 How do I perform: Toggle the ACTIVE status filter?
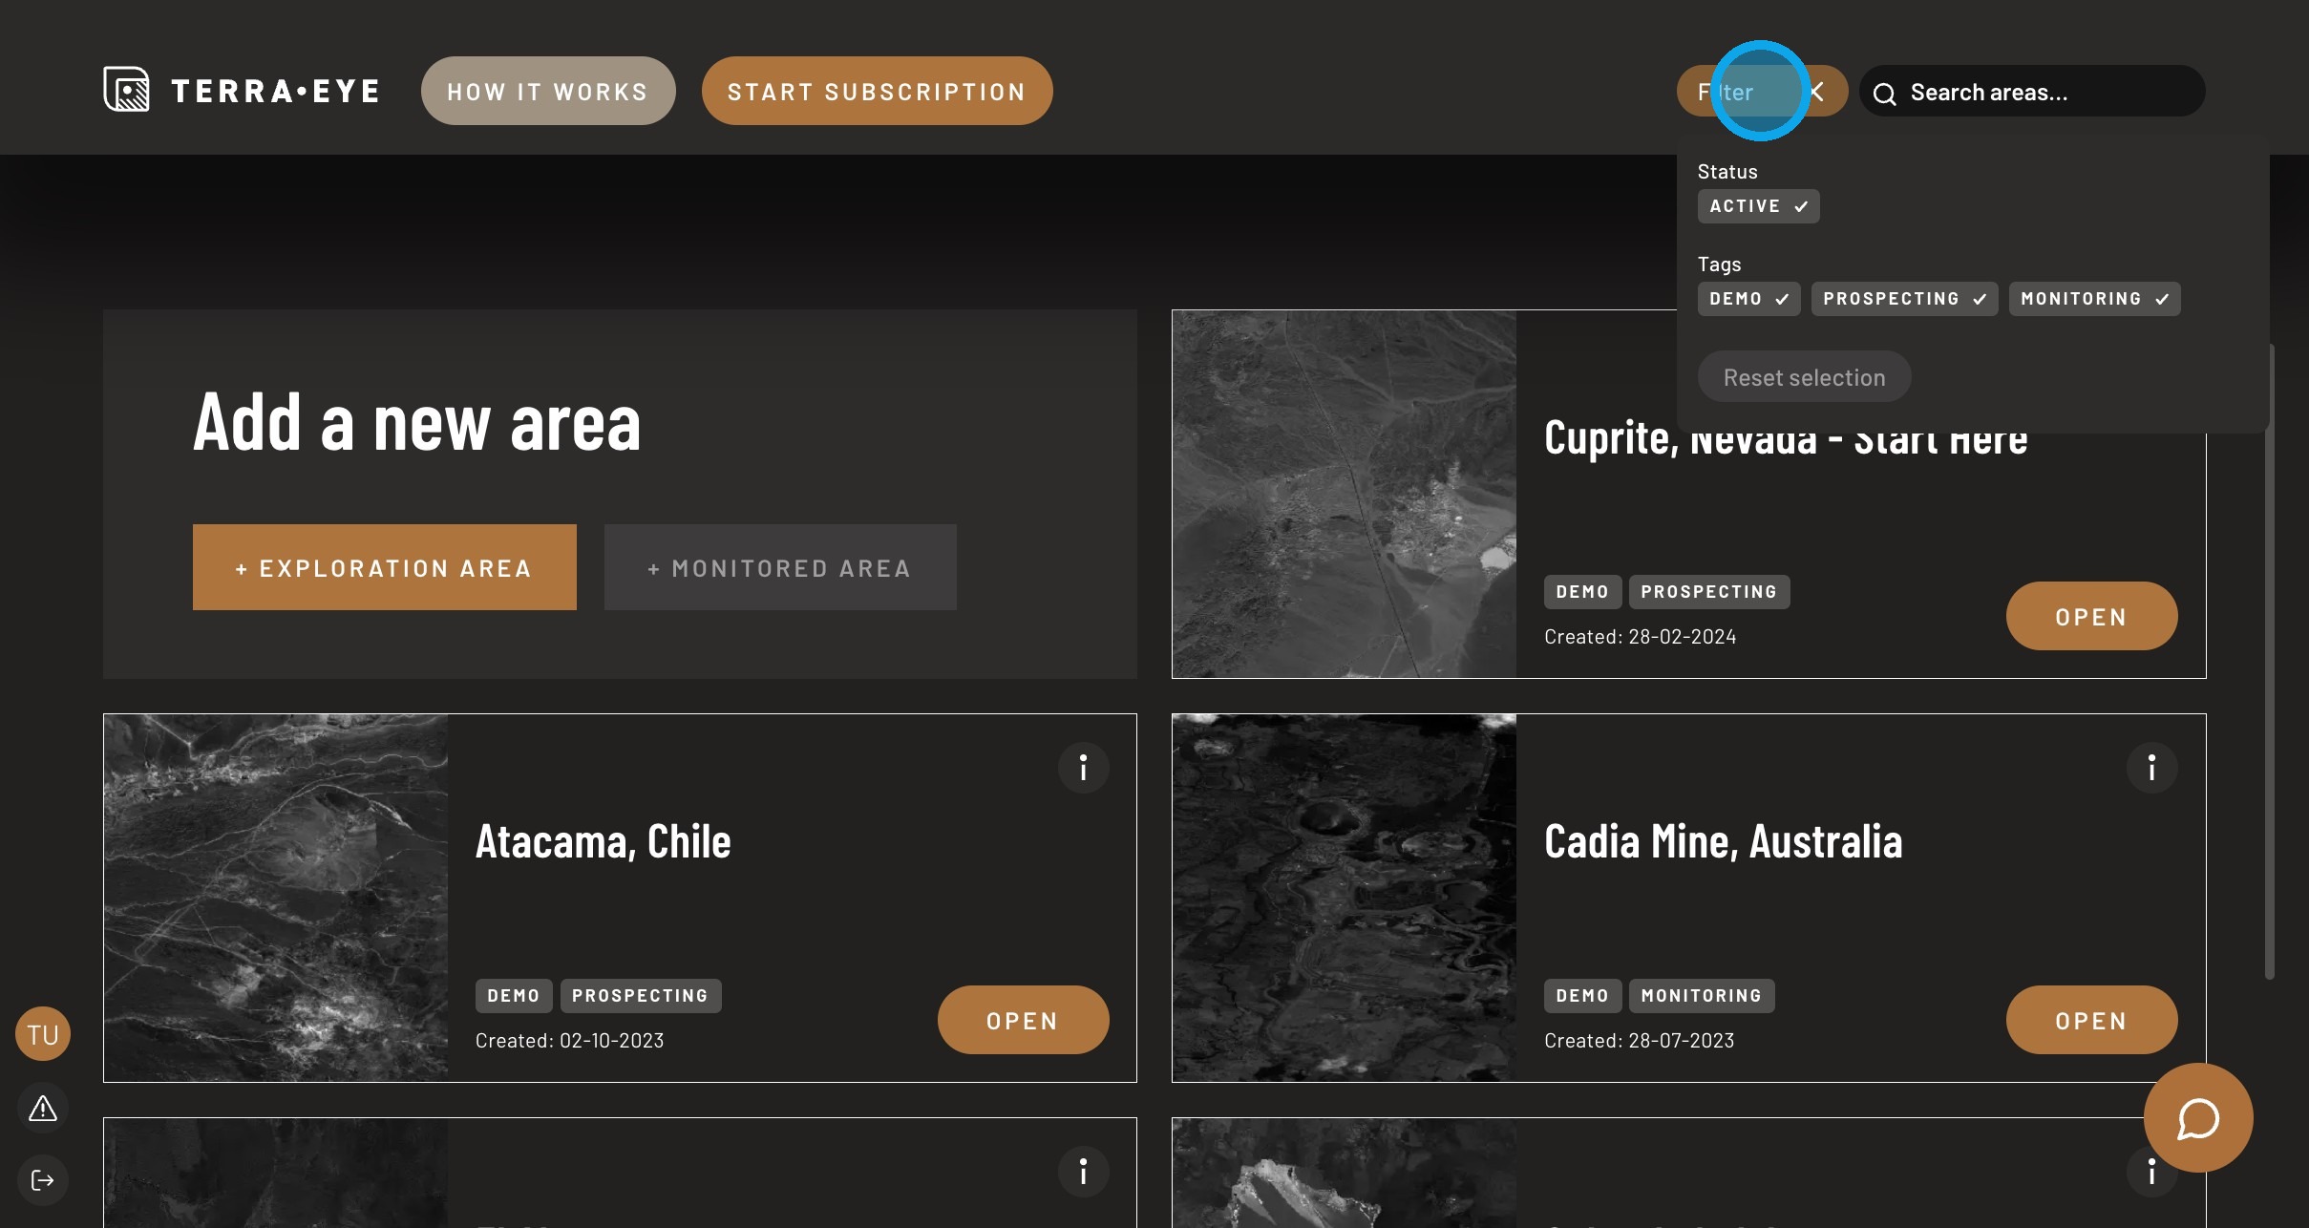pos(1757,206)
